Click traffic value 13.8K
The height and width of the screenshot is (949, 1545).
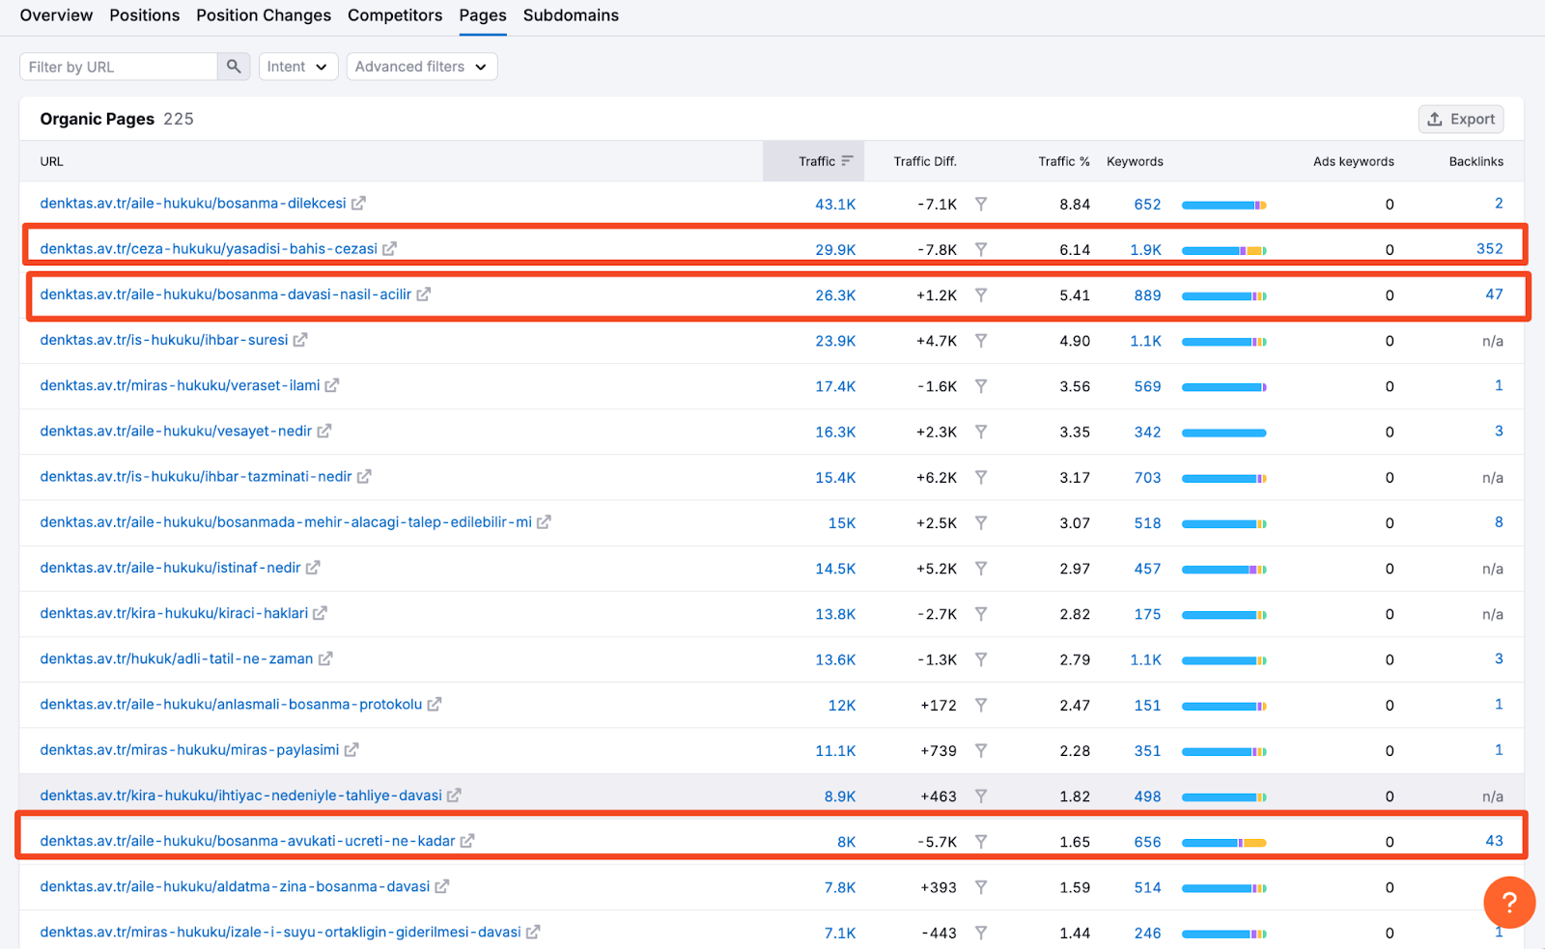point(835,614)
